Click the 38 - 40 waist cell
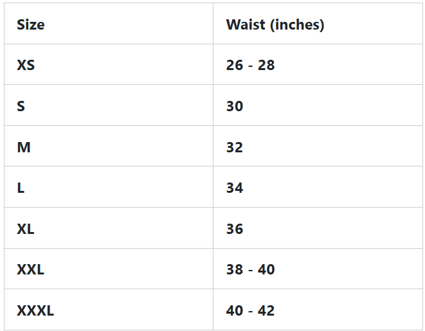Image resolution: width=425 pixels, height=331 pixels. tap(250, 270)
